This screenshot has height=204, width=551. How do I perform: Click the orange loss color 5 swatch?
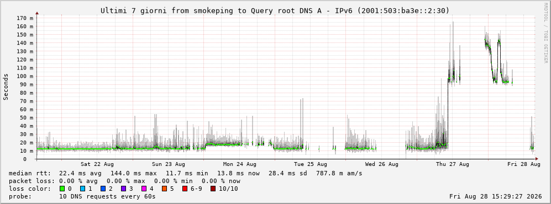pyautogui.click(x=164, y=189)
